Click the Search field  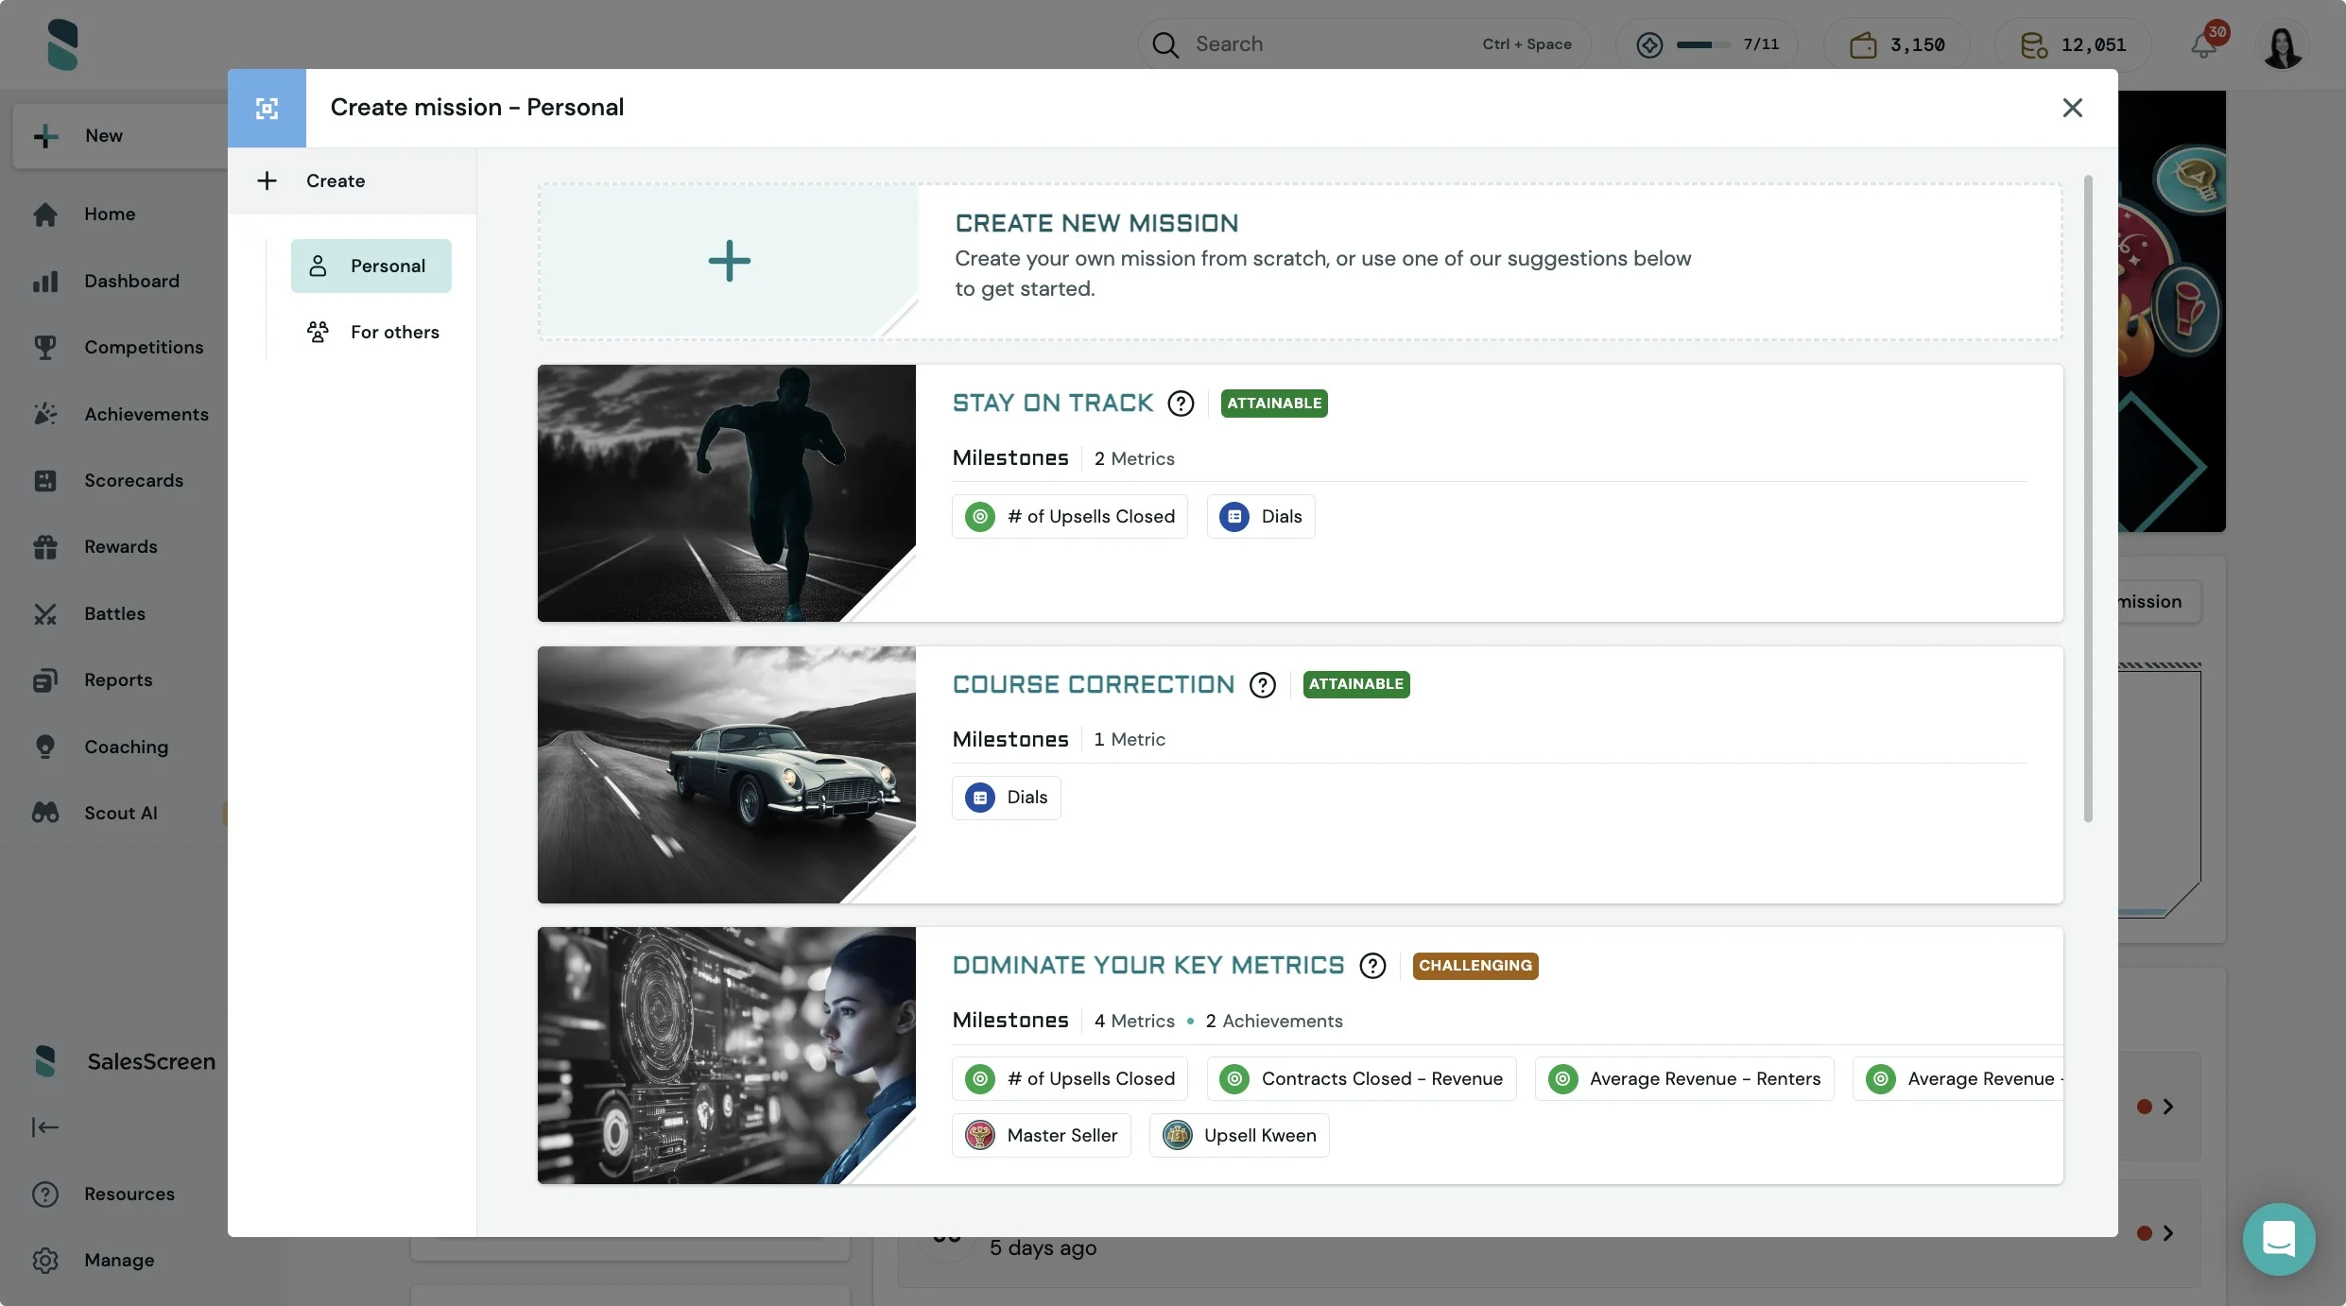click(1364, 44)
